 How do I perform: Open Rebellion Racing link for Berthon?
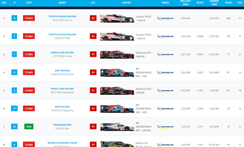tap(62, 89)
